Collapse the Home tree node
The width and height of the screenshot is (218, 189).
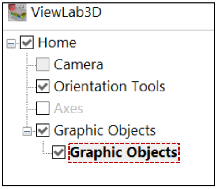tap(11, 44)
